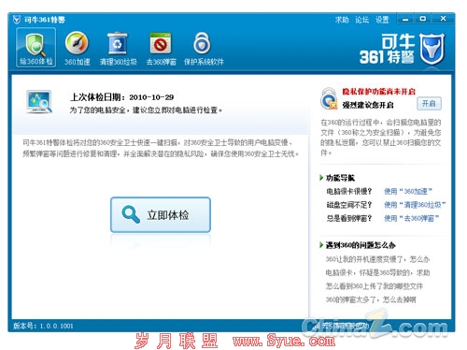Open question 怎么看到360上传了我的哪些文件
Image resolution: width=467 pixels, height=350 pixels.
[x=375, y=286]
